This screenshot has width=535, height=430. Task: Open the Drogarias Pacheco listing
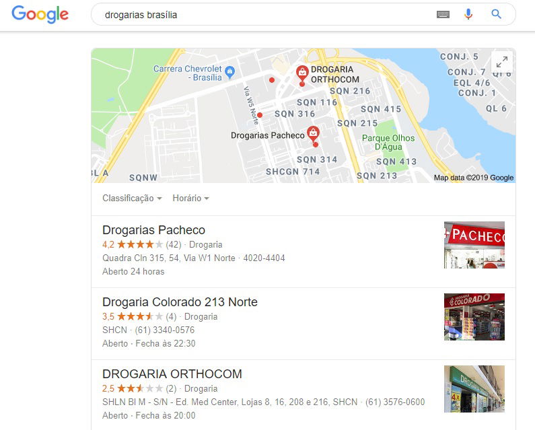click(153, 230)
